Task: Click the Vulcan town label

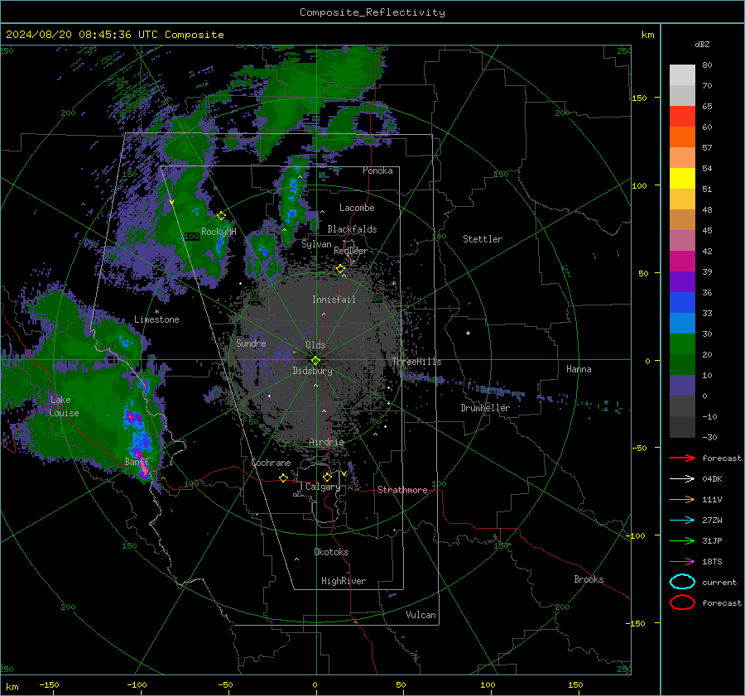Action: [x=421, y=615]
